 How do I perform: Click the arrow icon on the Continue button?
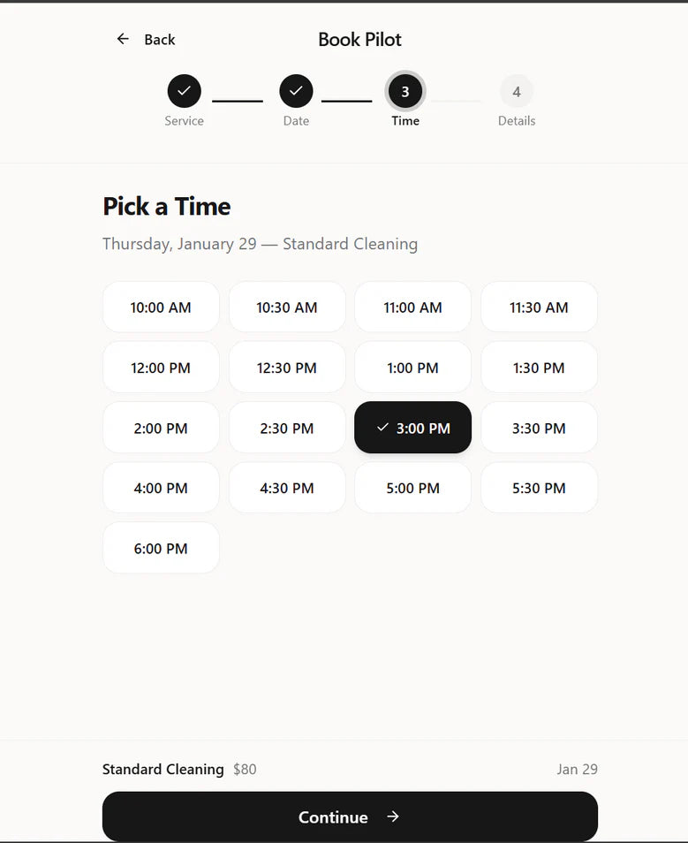pyautogui.click(x=392, y=816)
